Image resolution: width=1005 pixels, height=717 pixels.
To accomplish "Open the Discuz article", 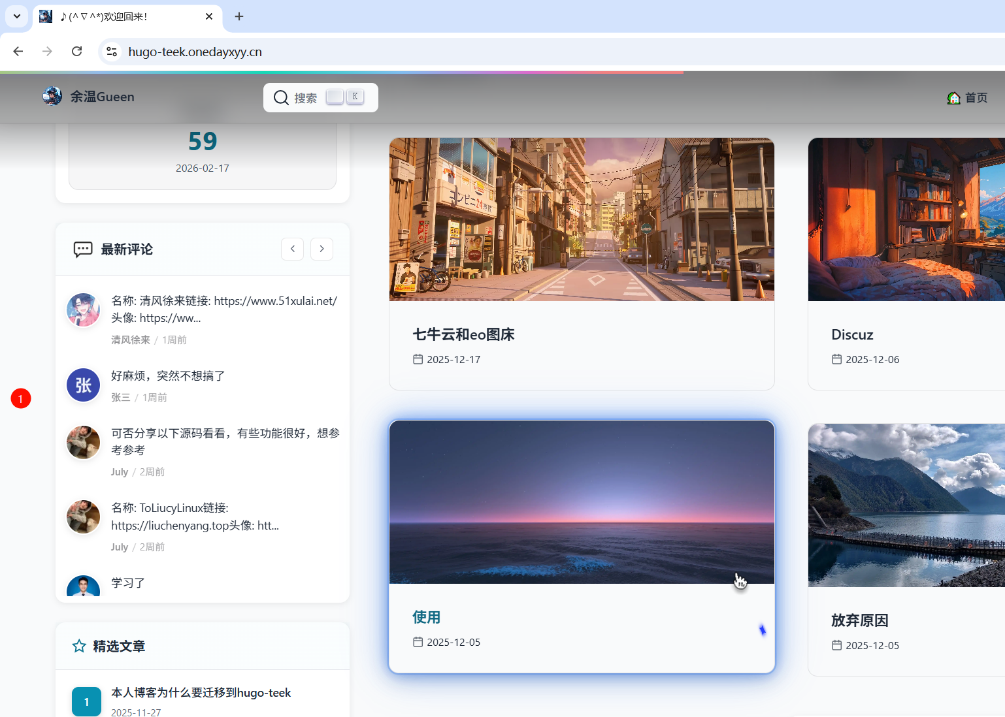I will click(852, 334).
